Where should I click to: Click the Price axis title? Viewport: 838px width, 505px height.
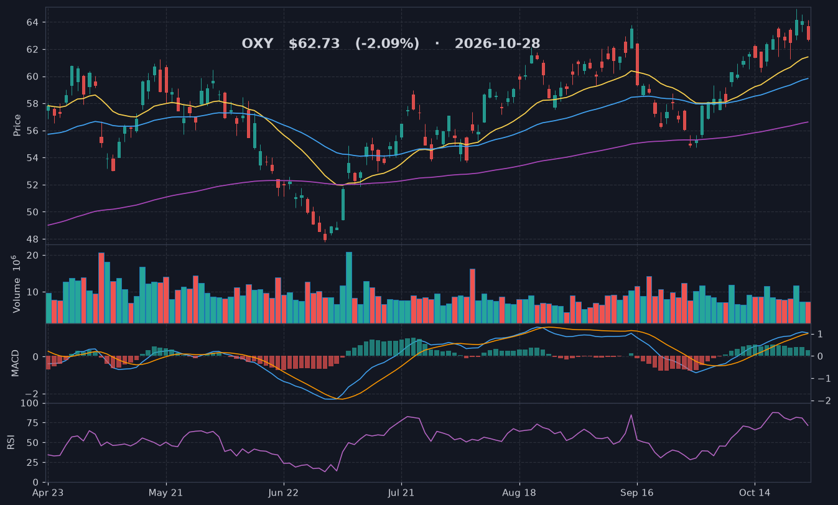click(x=17, y=125)
